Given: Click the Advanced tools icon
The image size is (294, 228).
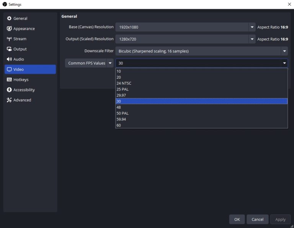Looking at the screenshot, I should pos(10,100).
